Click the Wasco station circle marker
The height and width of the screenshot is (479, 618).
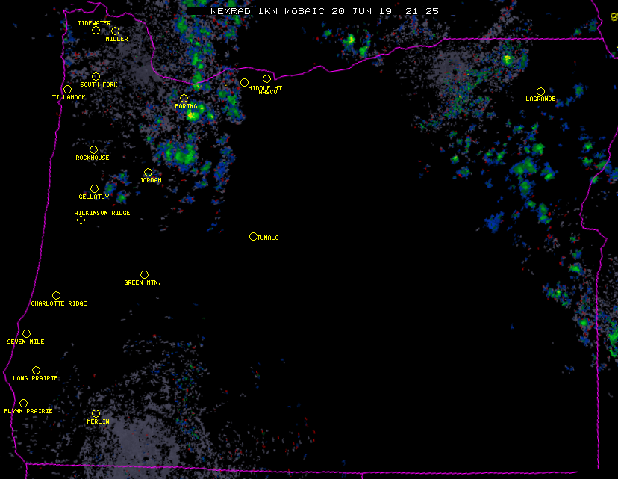pyautogui.click(x=266, y=78)
